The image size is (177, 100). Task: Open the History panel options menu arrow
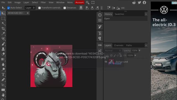pos(146,14)
